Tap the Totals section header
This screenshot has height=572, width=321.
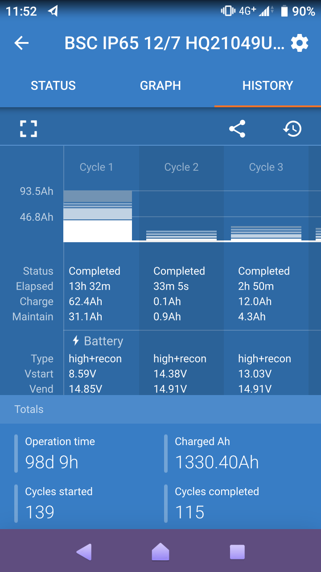pos(29,409)
